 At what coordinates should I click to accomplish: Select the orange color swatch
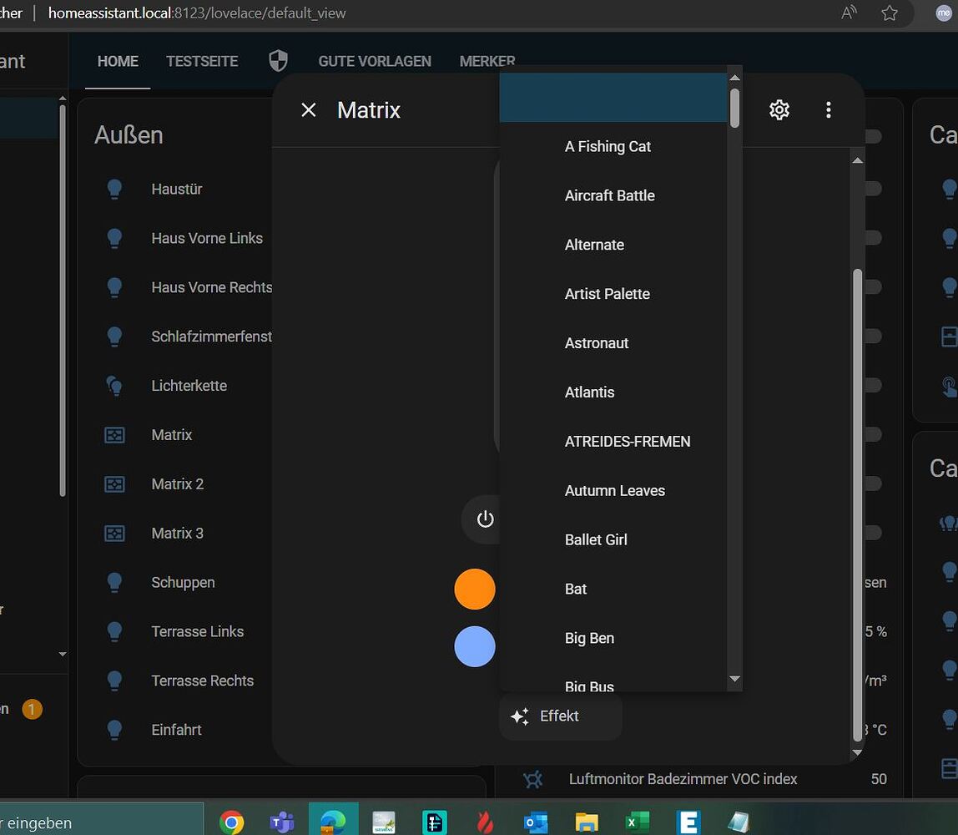(474, 590)
